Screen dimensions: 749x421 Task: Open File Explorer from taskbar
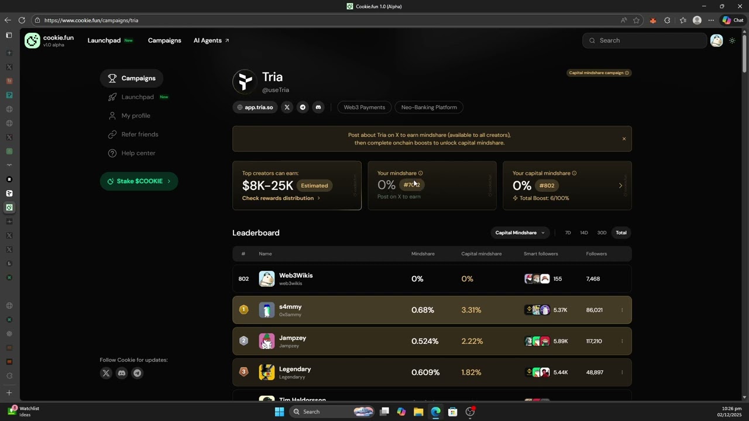pyautogui.click(x=418, y=412)
